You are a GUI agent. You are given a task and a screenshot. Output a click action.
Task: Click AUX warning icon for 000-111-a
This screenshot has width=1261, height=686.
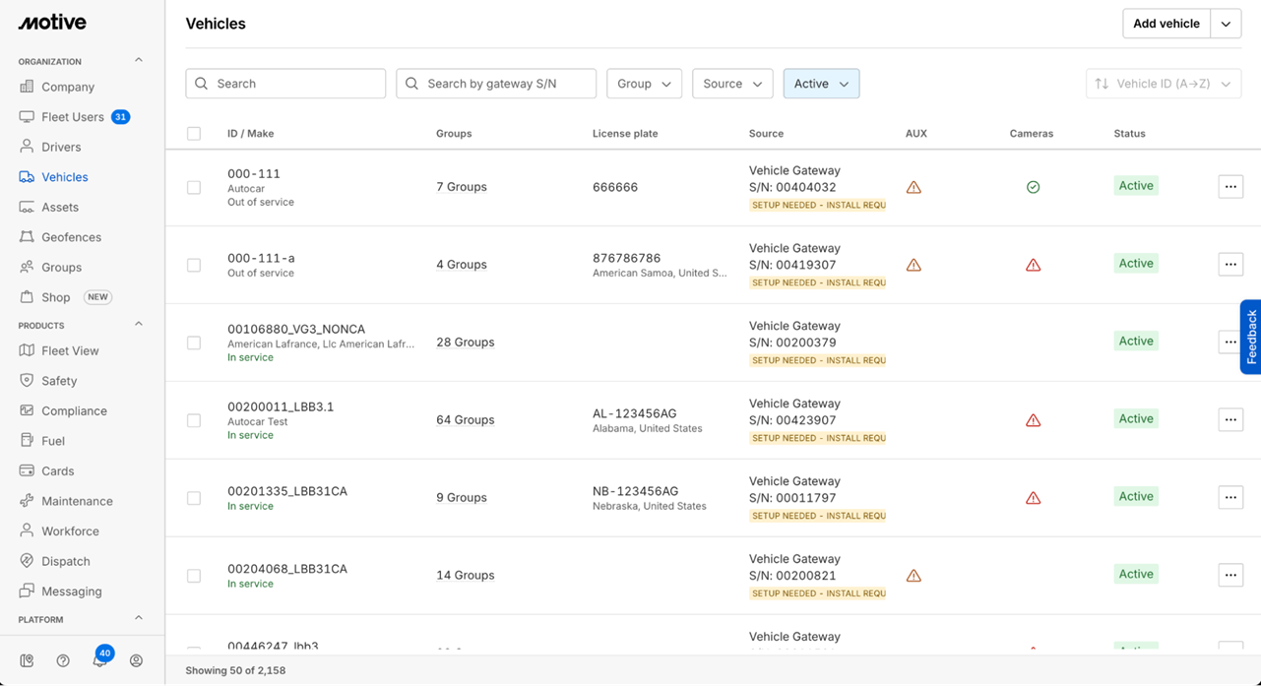pyautogui.click(x=914, y=265)
